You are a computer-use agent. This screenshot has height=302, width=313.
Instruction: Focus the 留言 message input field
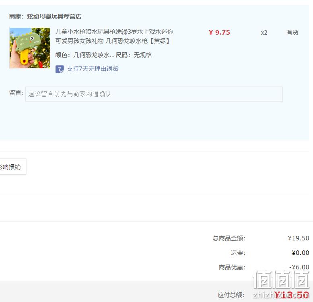coord(154,94)
